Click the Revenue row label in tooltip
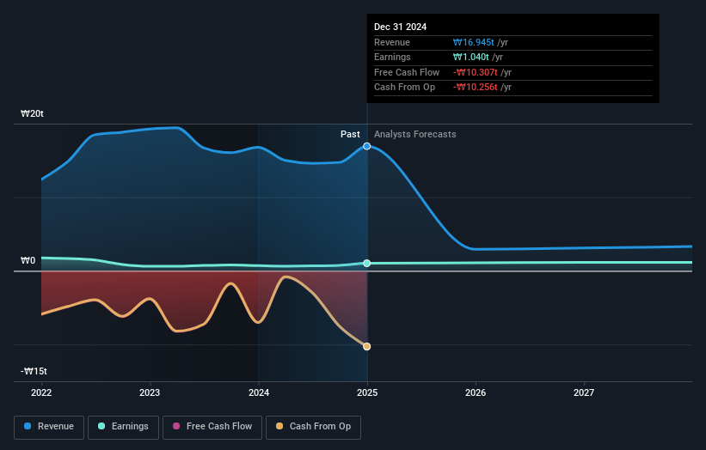Image resolution: width=706 pixels, height=450 pixels. coord(392,42)
